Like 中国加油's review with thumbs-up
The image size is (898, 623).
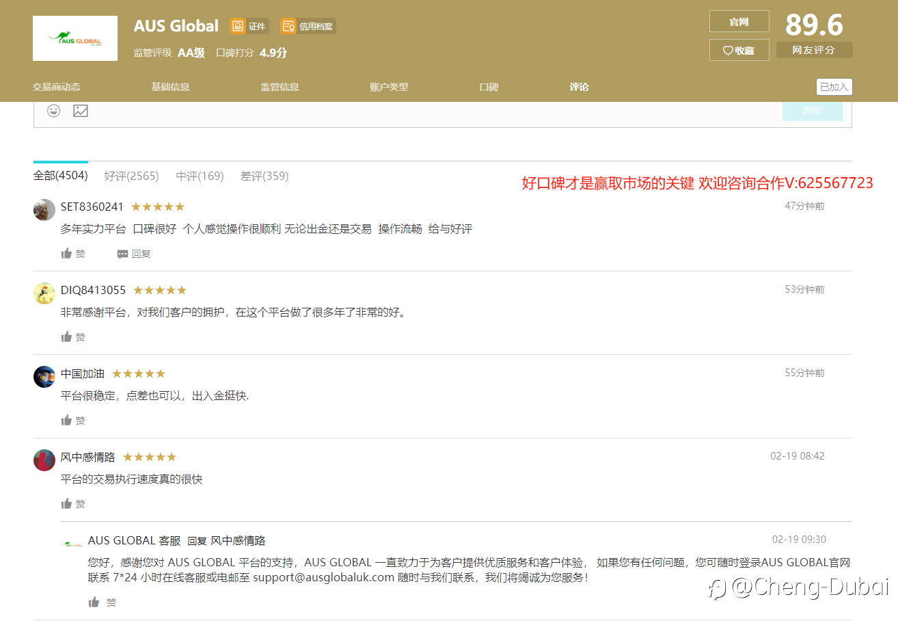73,421
